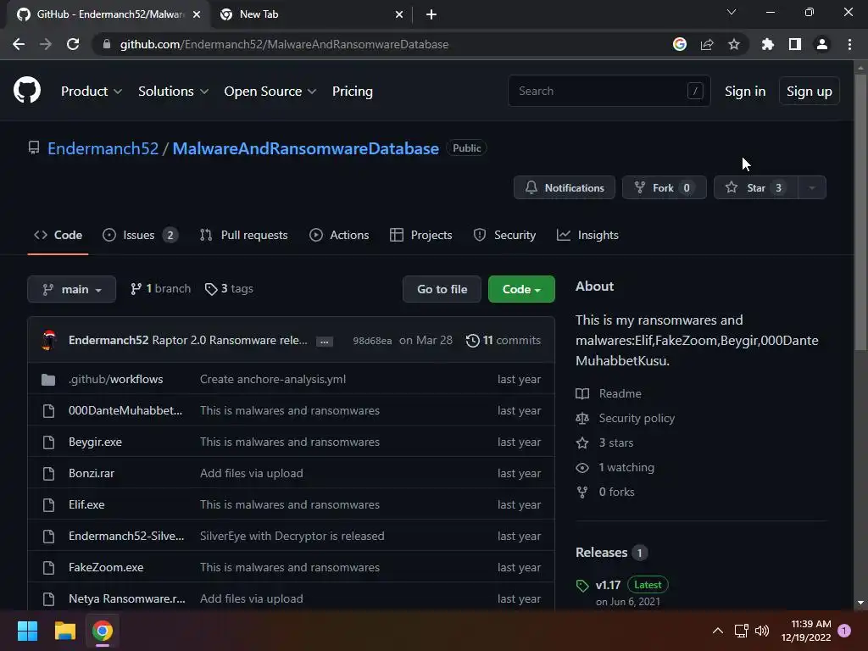868x651 pixels.
Task: Click the Notifications button
Action: (x=564, y=187)
